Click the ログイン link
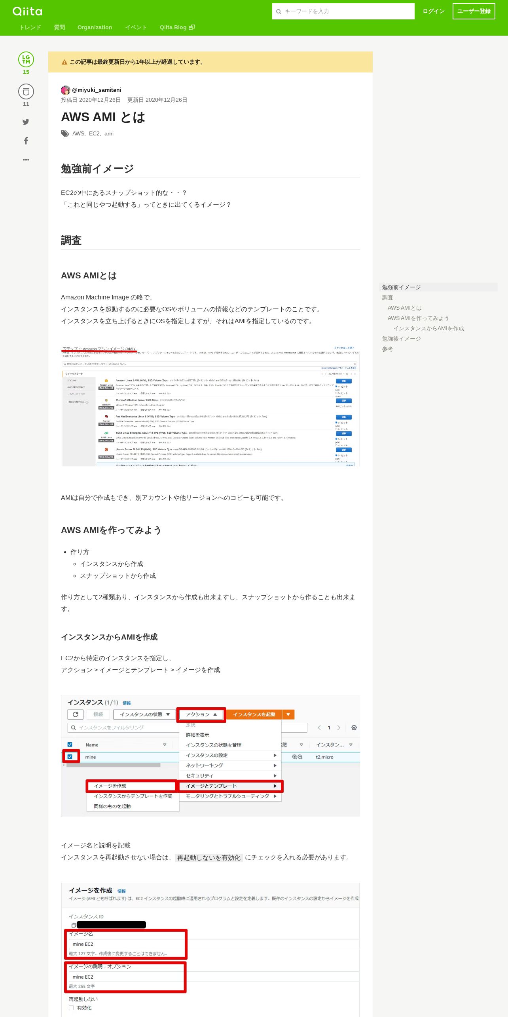The image size is (508, 1017). click(x=434, y=11)
